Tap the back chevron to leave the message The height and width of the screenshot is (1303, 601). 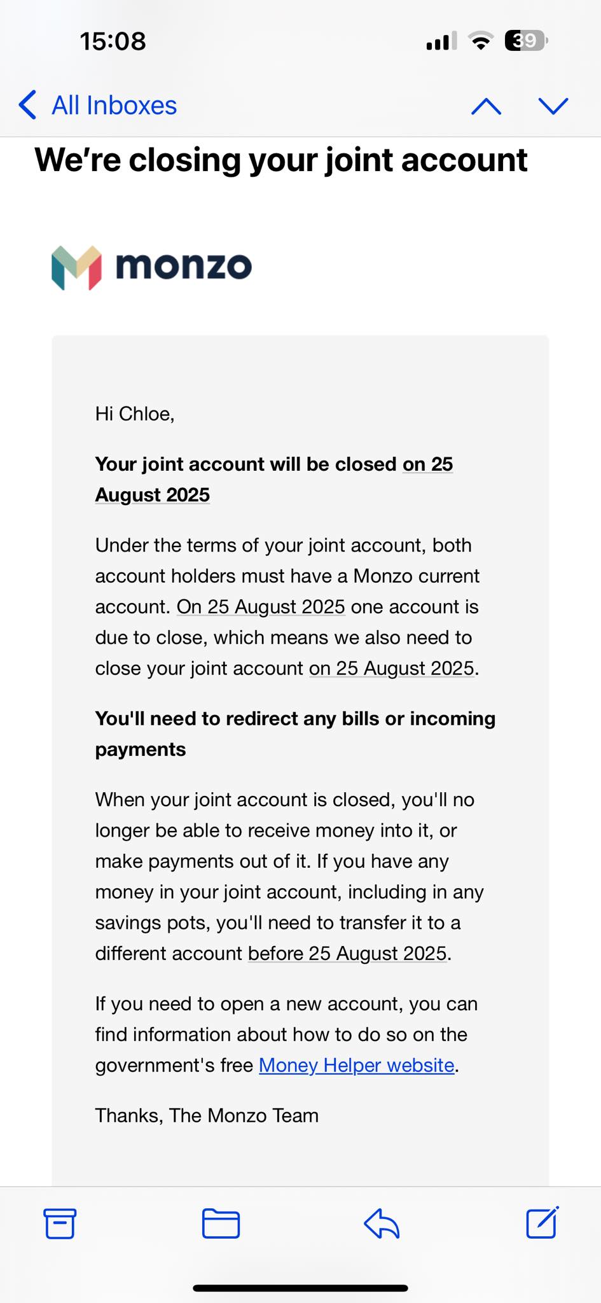(x=27, y=105)
